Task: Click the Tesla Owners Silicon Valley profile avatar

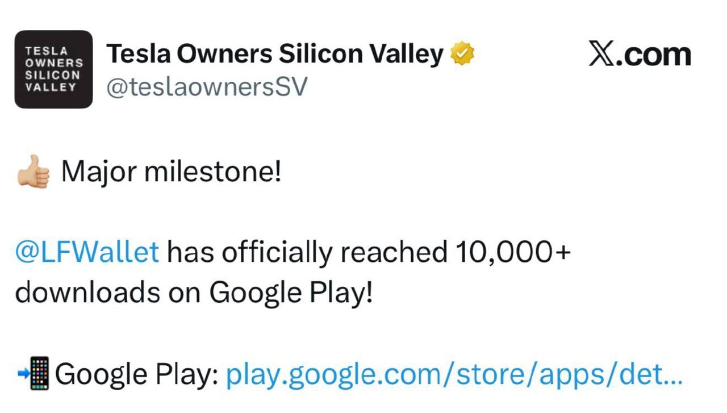Action: pos(53,69)
